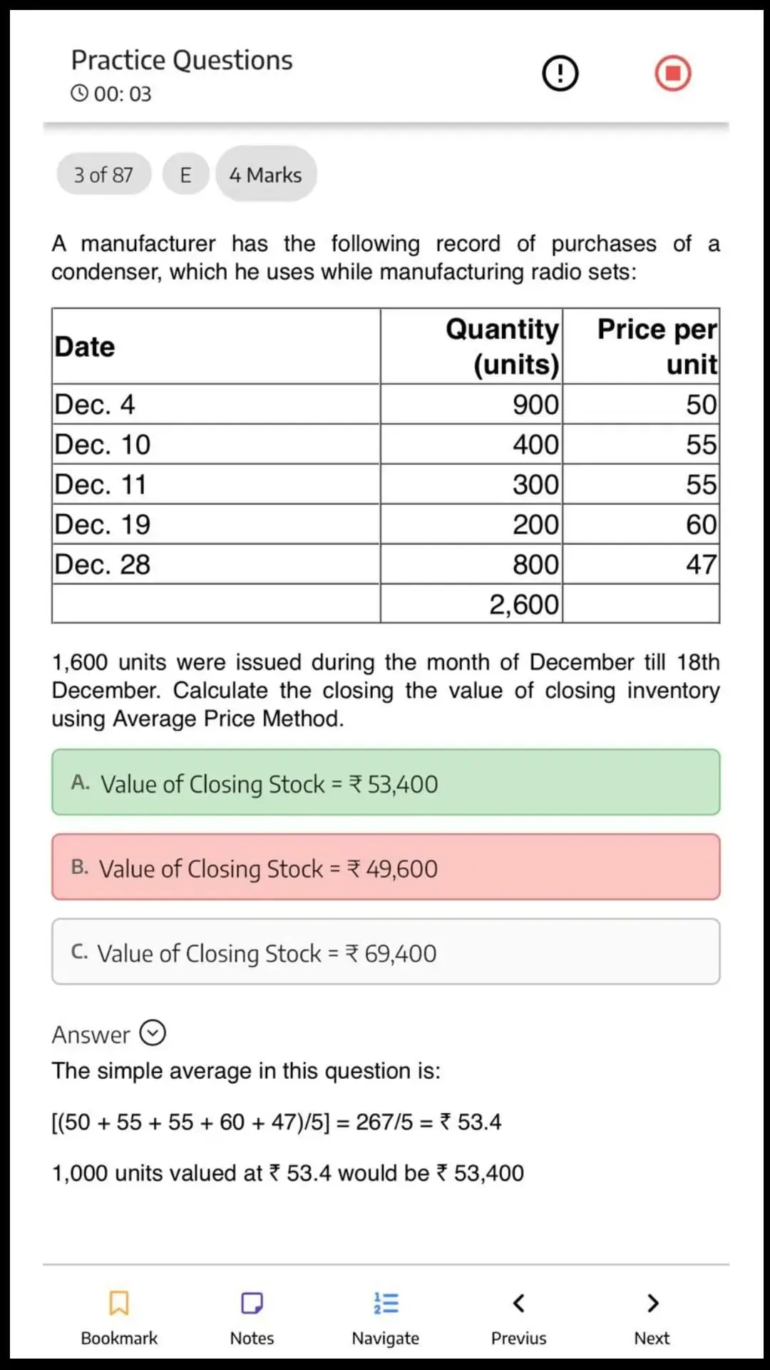Image resolution: width=770 pixels, height=1370 pixels.
Task: Tap the Practice Questions title
Action: tap(182, 61)
